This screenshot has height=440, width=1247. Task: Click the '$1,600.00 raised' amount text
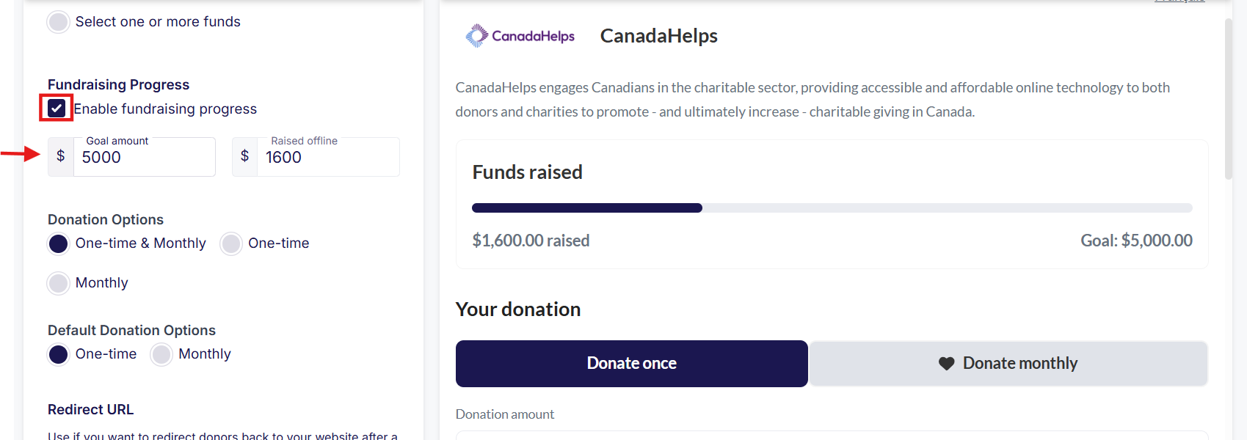(531, 241)
